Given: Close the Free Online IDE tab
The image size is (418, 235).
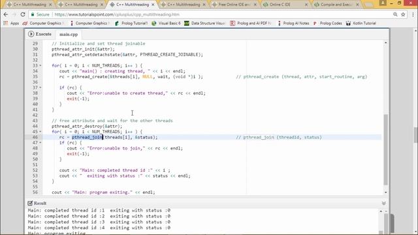Looking at the screenshot, I should [x=255, y=5].
